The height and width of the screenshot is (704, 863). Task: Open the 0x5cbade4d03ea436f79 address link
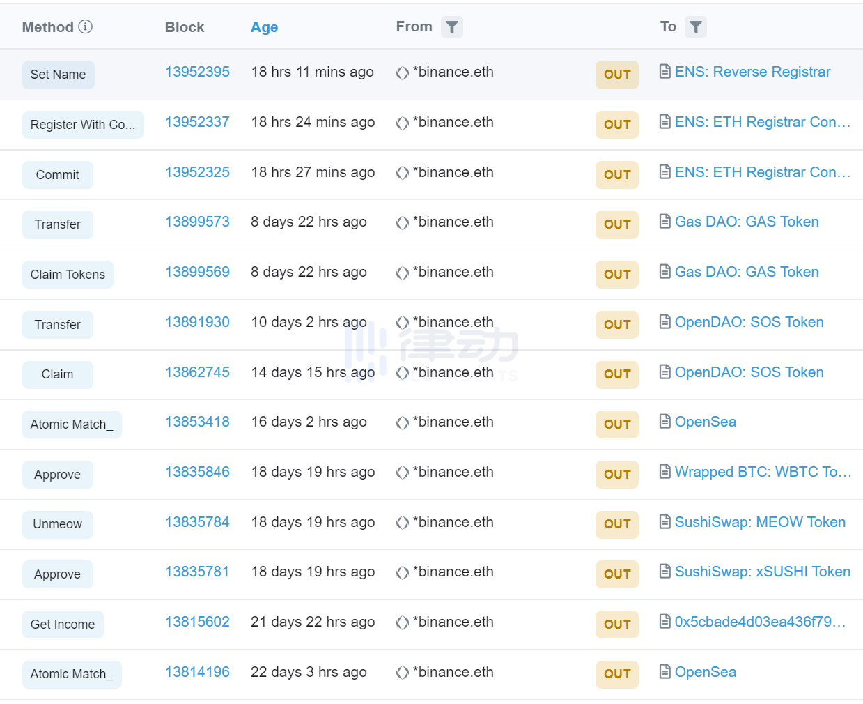(x=761, y=622)
